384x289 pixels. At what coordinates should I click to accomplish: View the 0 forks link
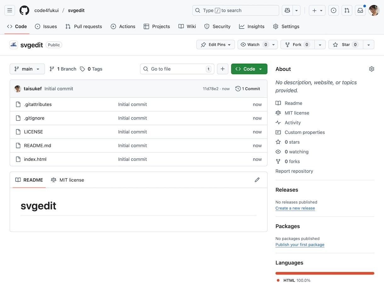click(288, 161)
